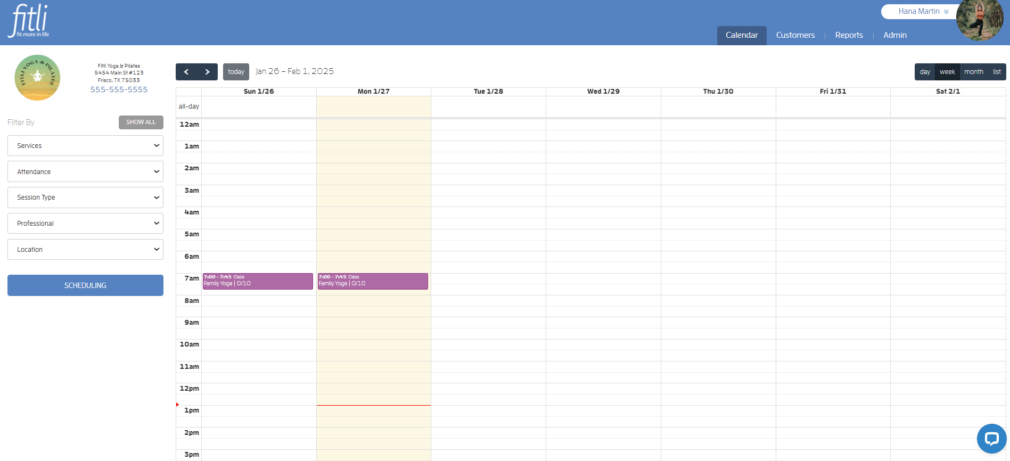Click the all-day row label
Screen dimensions: 1010x461
[x=189, y=106]
